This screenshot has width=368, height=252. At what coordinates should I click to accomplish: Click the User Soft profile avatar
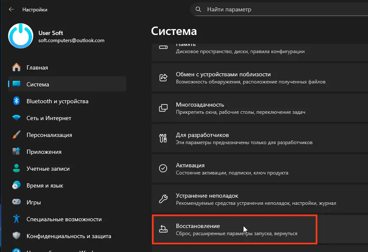coord(21,36)
